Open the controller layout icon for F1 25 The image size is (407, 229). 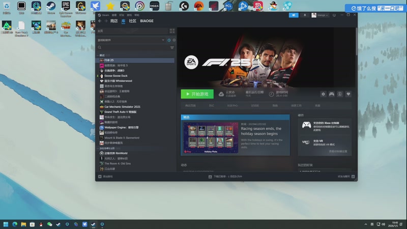[332, 94]
